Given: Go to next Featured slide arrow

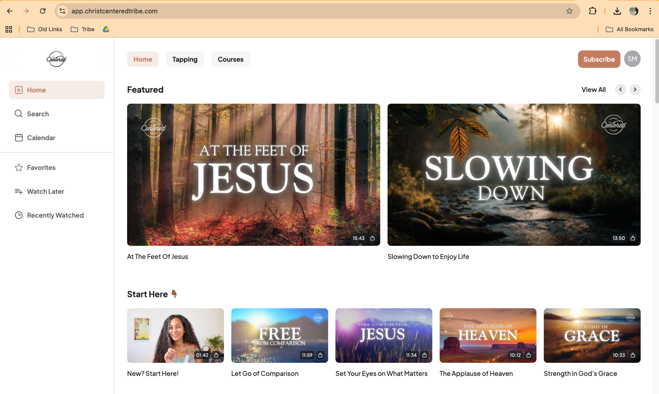Looking at the screenshot, I should [x=635, y=89].
